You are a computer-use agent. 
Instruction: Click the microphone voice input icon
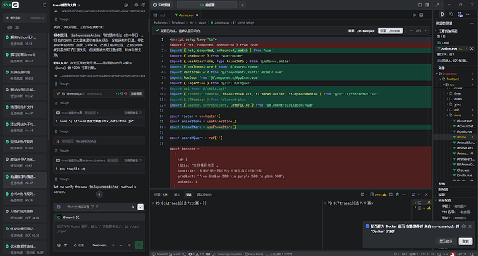tap(130, 245)
